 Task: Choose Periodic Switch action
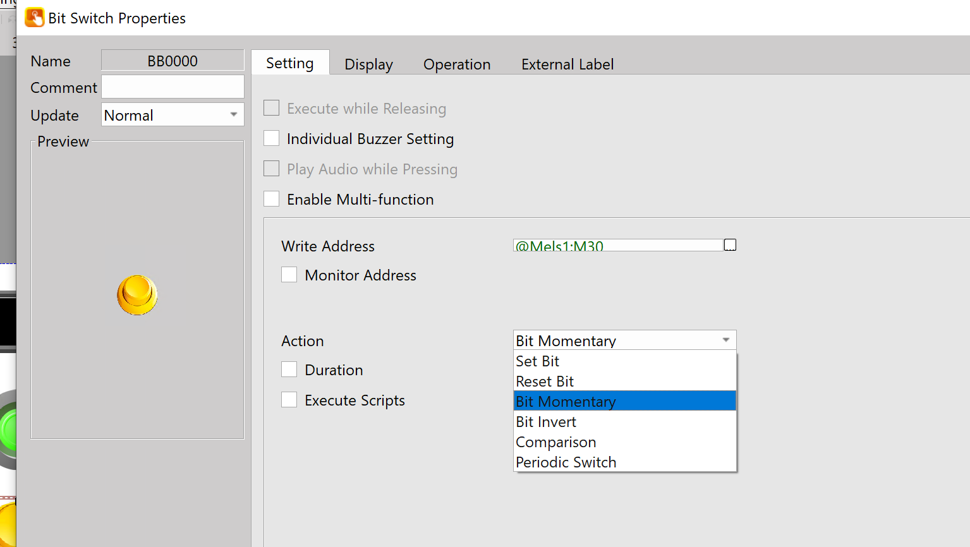click(566, 462)
